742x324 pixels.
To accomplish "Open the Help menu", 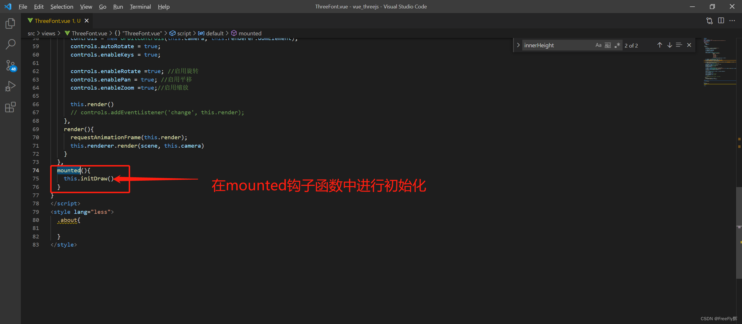I will click(164, 6).
